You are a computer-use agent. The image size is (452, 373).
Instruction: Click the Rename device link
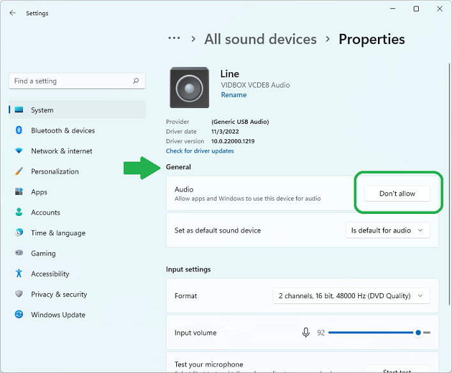(234, 95)
